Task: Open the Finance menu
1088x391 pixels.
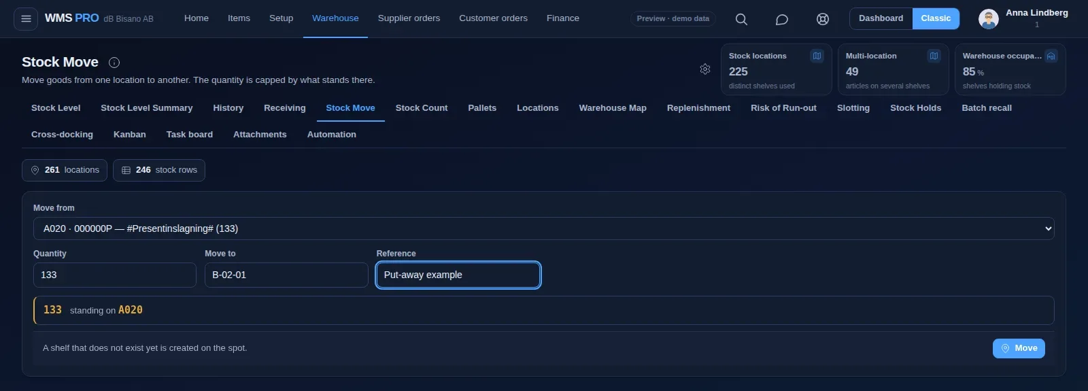Action: 563,18
